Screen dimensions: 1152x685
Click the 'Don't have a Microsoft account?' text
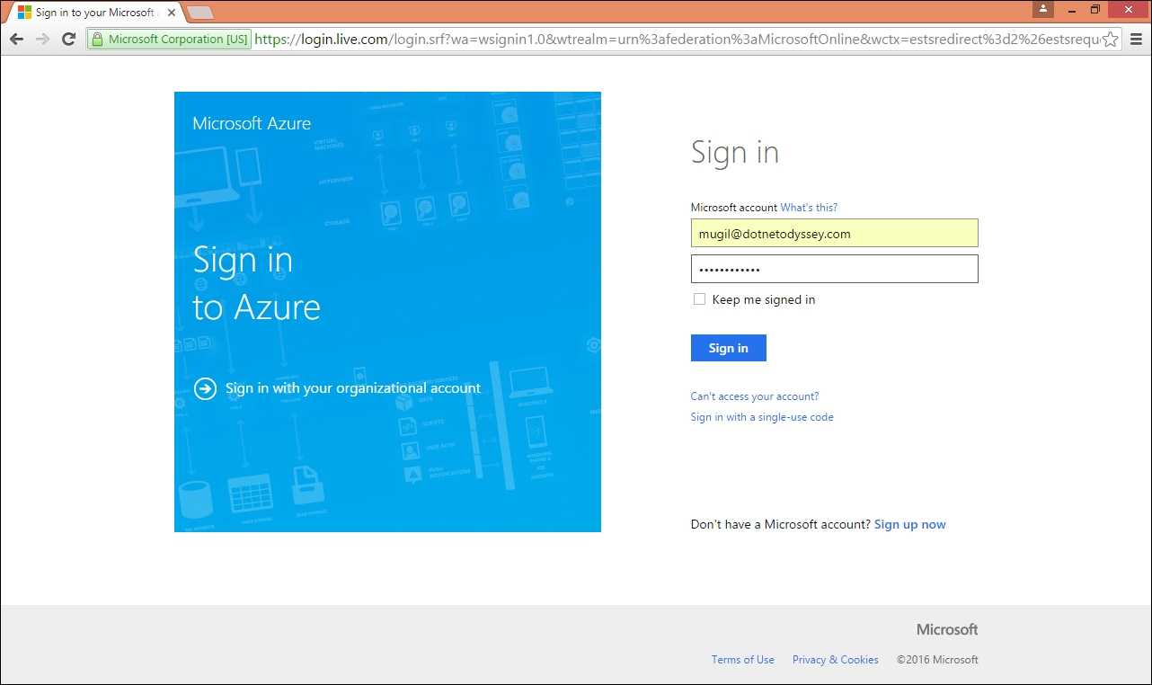[781, 524]
